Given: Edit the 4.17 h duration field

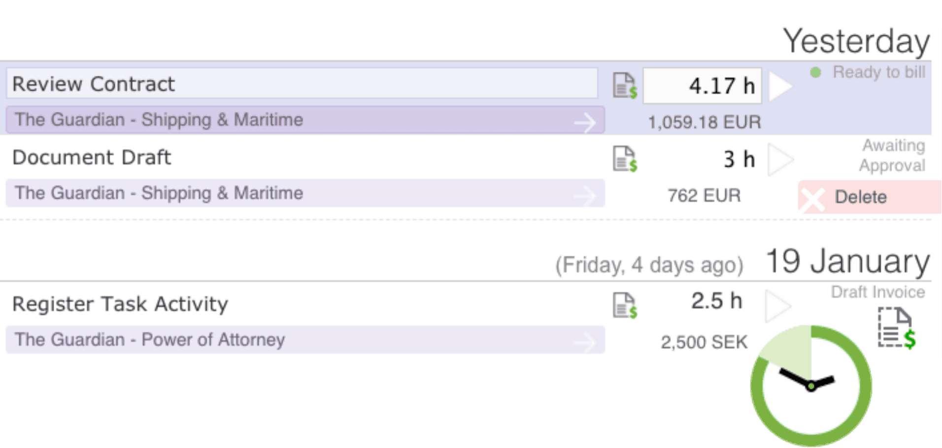Looking at the screenshot, I should pyautogui.click(x=702, y=86).
